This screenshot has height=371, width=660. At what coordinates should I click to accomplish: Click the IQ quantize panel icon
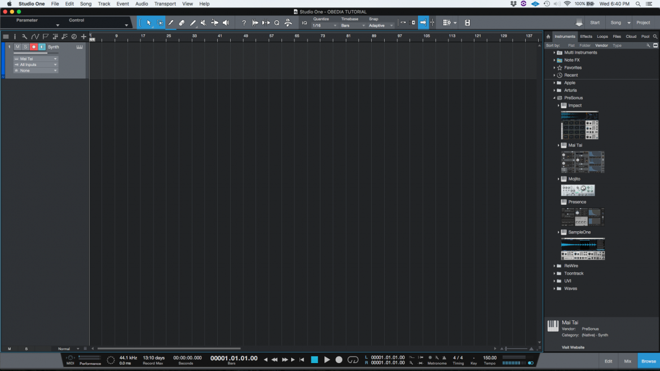[304, 23]
